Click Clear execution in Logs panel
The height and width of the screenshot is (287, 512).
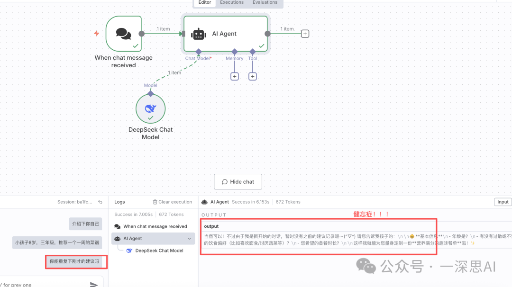(172, 202)
